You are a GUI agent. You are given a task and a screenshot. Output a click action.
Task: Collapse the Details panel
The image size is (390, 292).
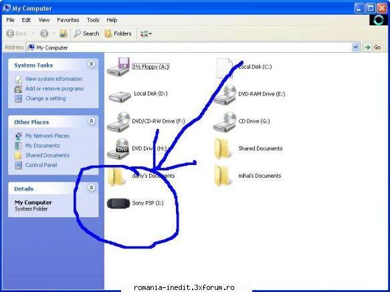pos(91,188)
